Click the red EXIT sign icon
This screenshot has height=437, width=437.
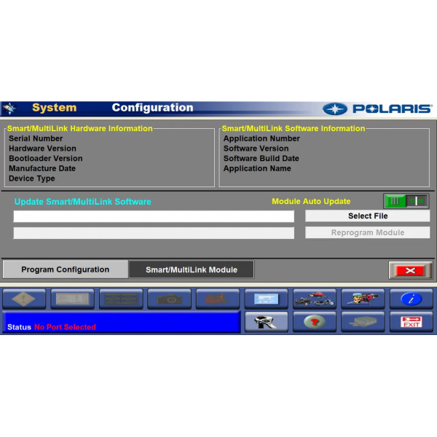point(412,322)
